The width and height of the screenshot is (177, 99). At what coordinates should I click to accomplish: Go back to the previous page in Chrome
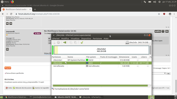(3, 14)
